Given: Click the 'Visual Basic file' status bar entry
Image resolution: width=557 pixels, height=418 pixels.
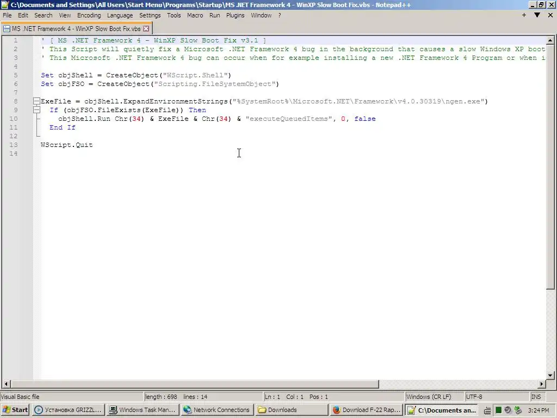Looking at the screenshot, I should [20, 397].
